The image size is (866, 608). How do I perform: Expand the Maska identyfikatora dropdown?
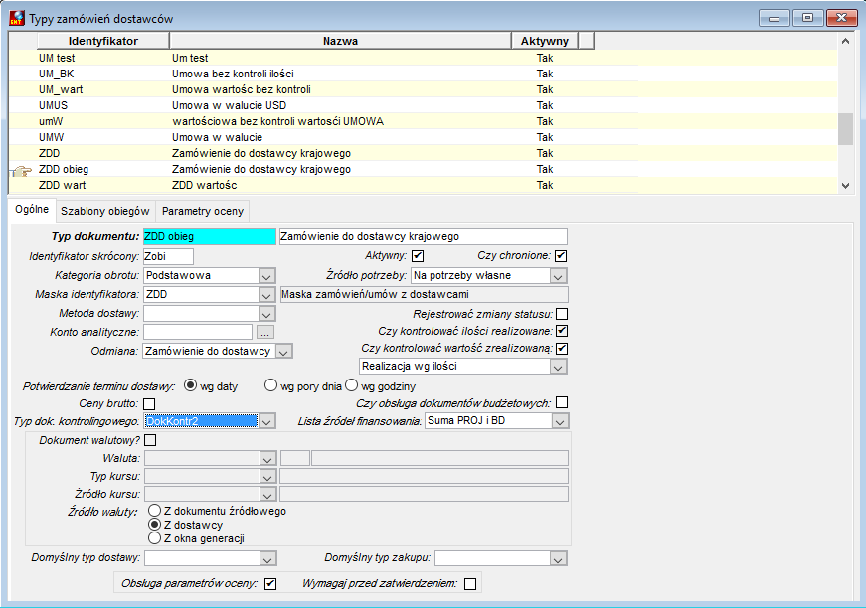[266, 296]
